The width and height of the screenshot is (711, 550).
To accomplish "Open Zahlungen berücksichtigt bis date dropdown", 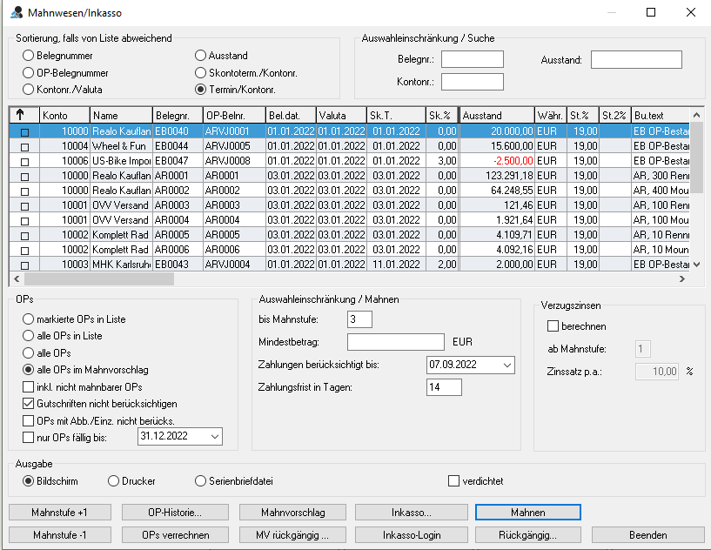I will tap(507, 365).
